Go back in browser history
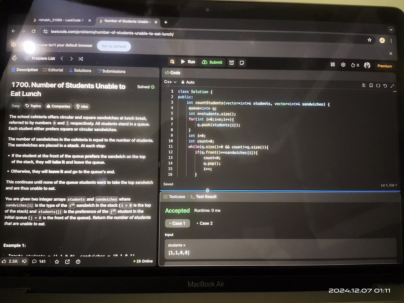The height and width of the screenshot is (303, 404). pos(13,31)
